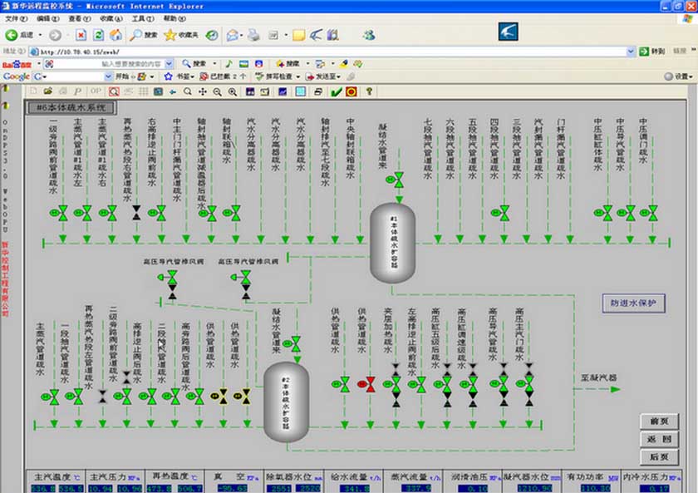Image resolution: width=698 pixels, height=493 pixels.
Task: Toggle the green 凝结水管道来 valve above tank #1
Action: tap(399, 179)
